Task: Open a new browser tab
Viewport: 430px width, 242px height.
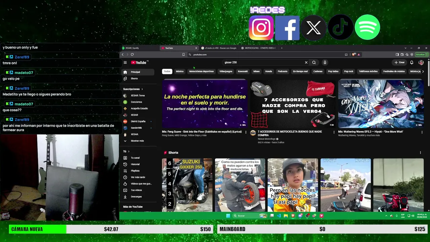Action: tap(282, 48)
